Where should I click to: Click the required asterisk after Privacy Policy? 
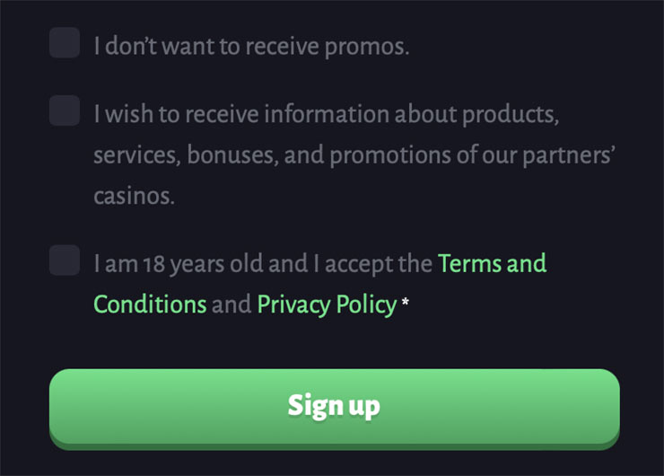(406, 304)
